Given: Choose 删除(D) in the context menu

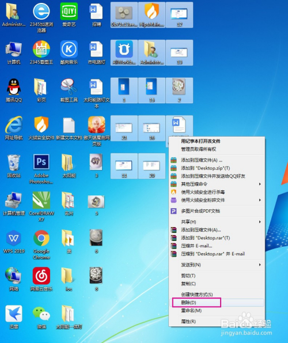Looking at the screenshot, I should (217, 303).
